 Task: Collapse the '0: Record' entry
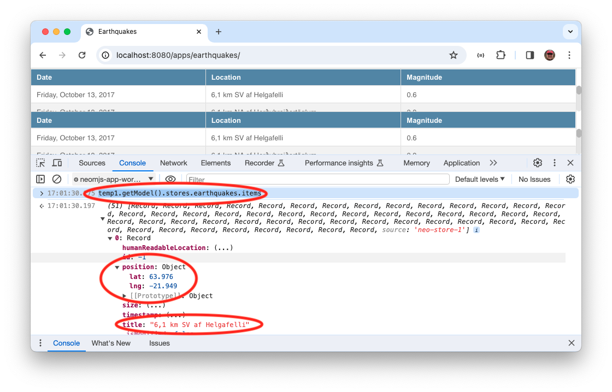pyautogui.click(x=110, y=239)
